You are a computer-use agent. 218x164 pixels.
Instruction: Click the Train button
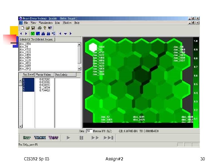pyautogui.click(x=40, y=138)
